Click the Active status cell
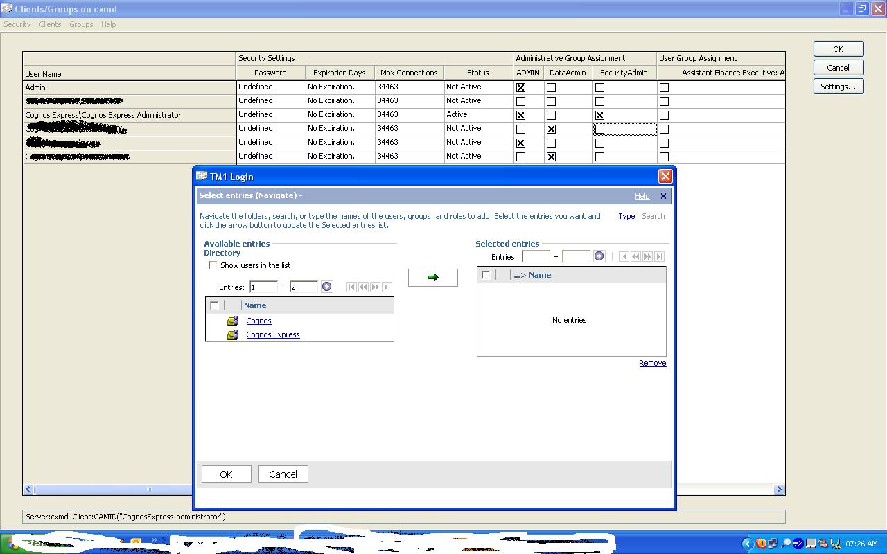The width and height of the screenshot is (887, 554). click(478, 115)
